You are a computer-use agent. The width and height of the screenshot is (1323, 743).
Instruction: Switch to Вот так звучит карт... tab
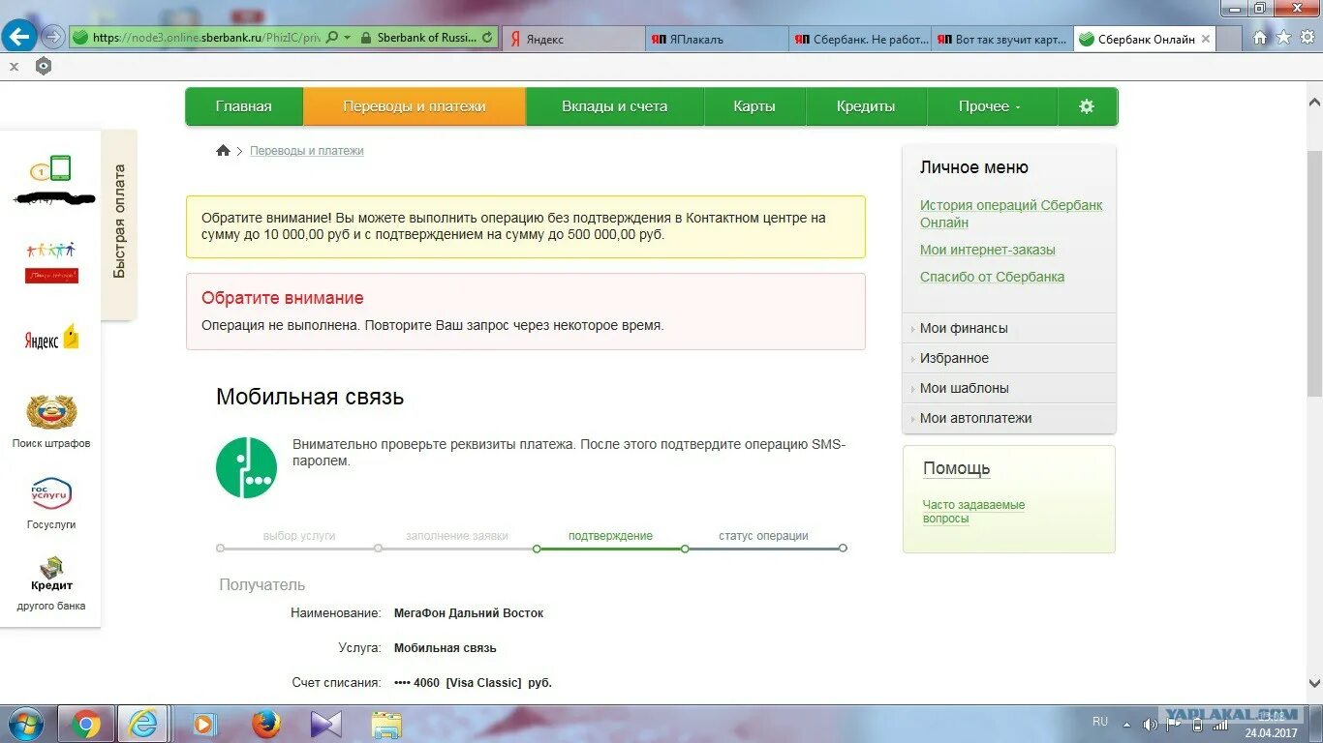(1002, 39)
